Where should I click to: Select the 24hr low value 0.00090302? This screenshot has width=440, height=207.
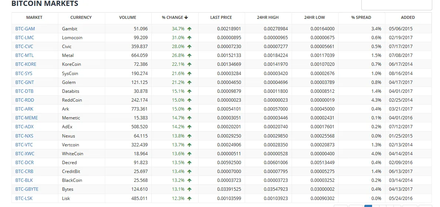[x=322, y=198]
